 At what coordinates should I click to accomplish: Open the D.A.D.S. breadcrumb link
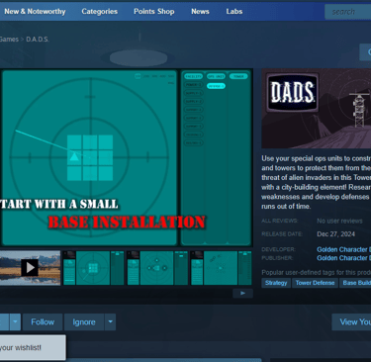38,40
